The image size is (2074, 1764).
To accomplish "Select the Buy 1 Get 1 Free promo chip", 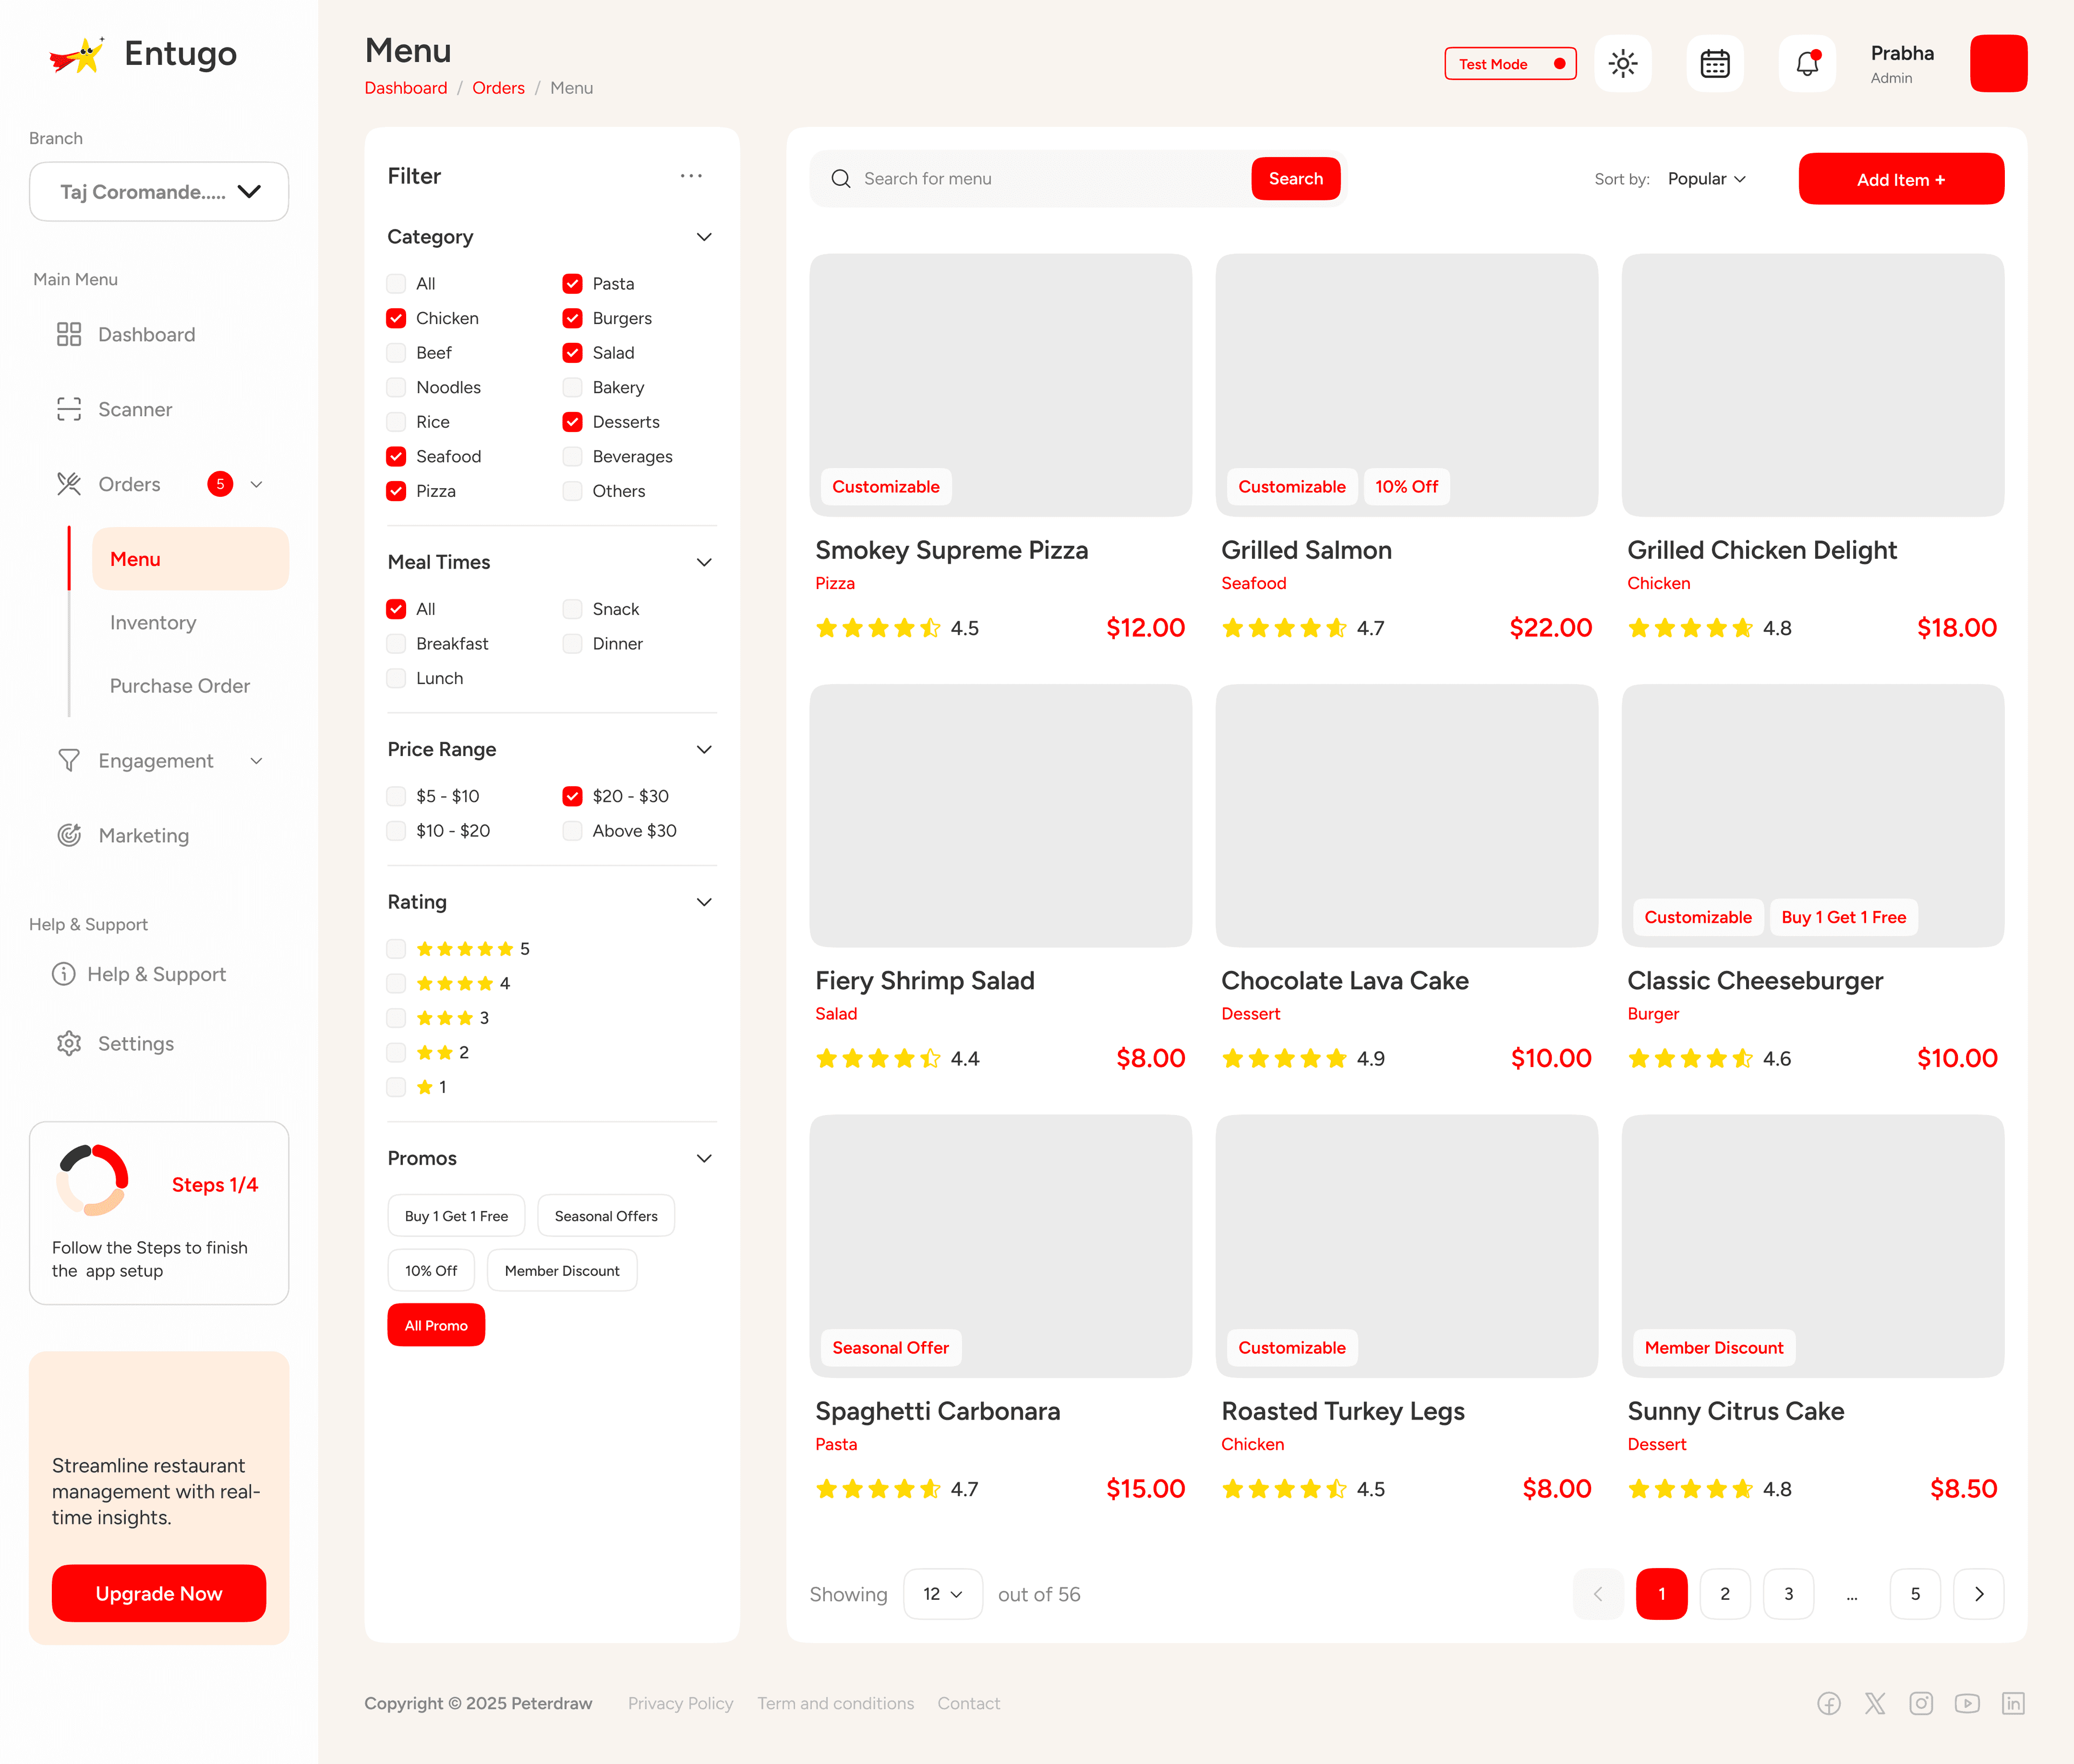I will [x=456, y=1216].
